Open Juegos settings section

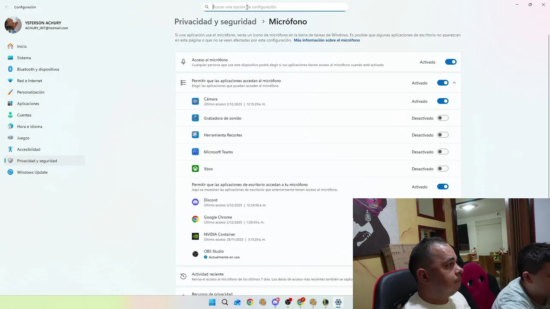(45, 138)
